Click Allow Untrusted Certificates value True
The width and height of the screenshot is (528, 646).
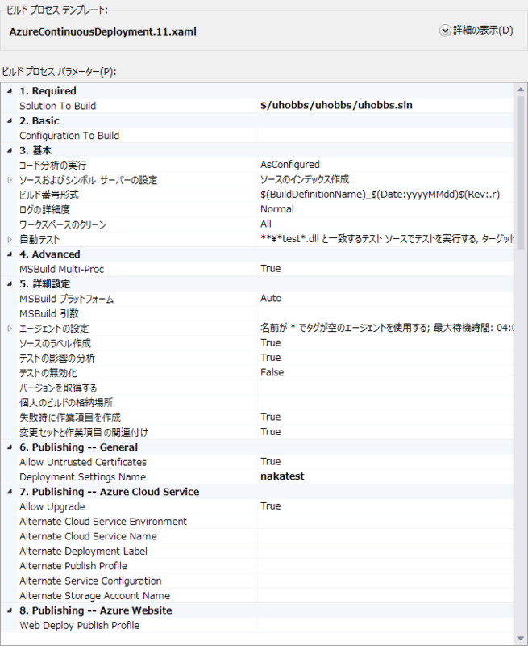point(271,461)
